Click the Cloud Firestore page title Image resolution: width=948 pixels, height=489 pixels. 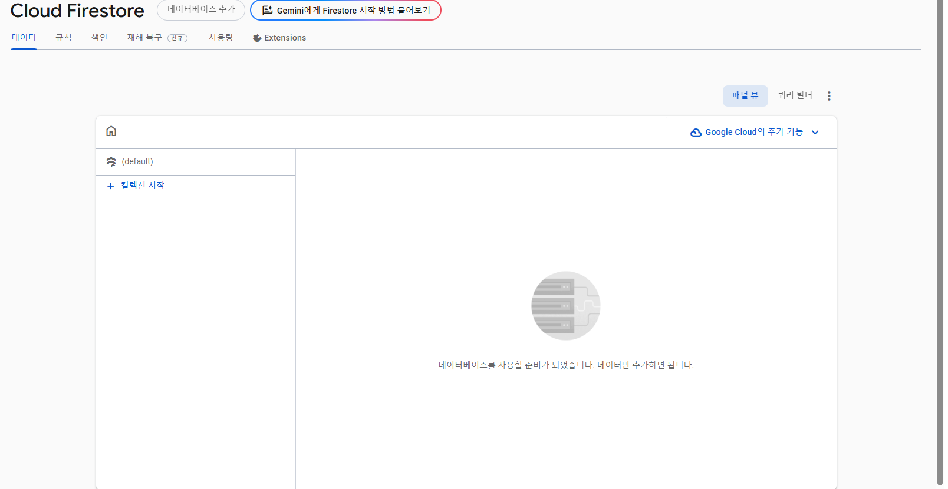[77, 11]
